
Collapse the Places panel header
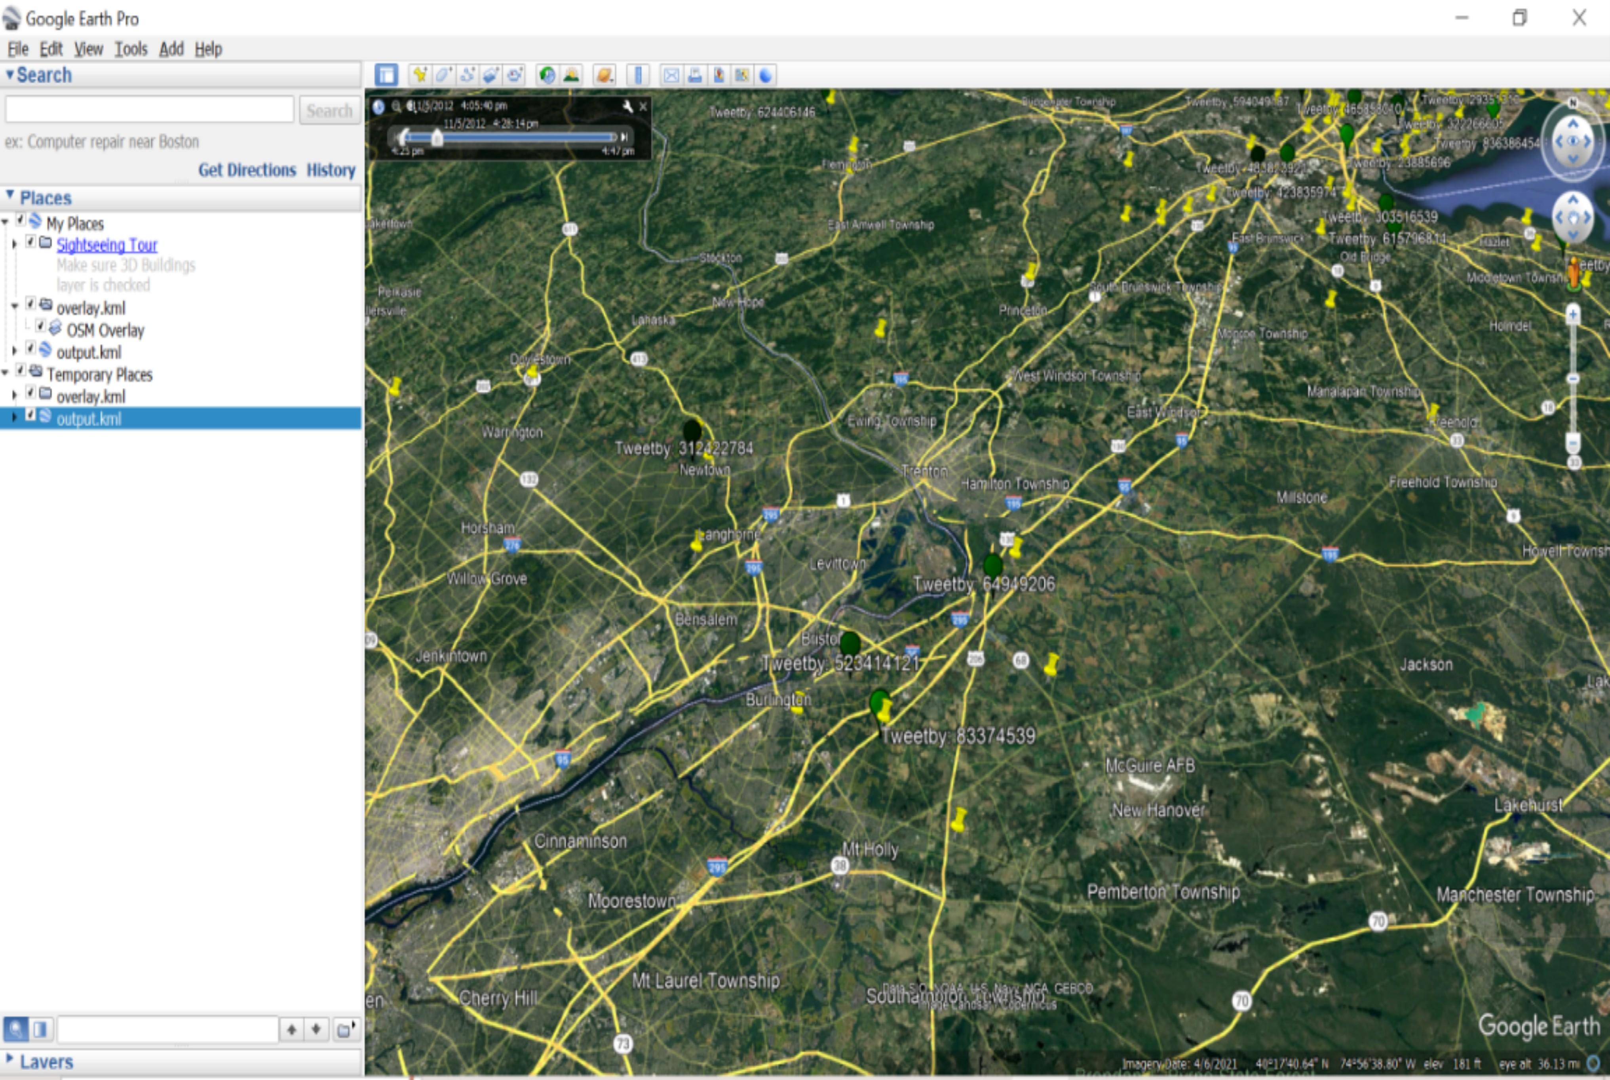[x=181, y=198]
